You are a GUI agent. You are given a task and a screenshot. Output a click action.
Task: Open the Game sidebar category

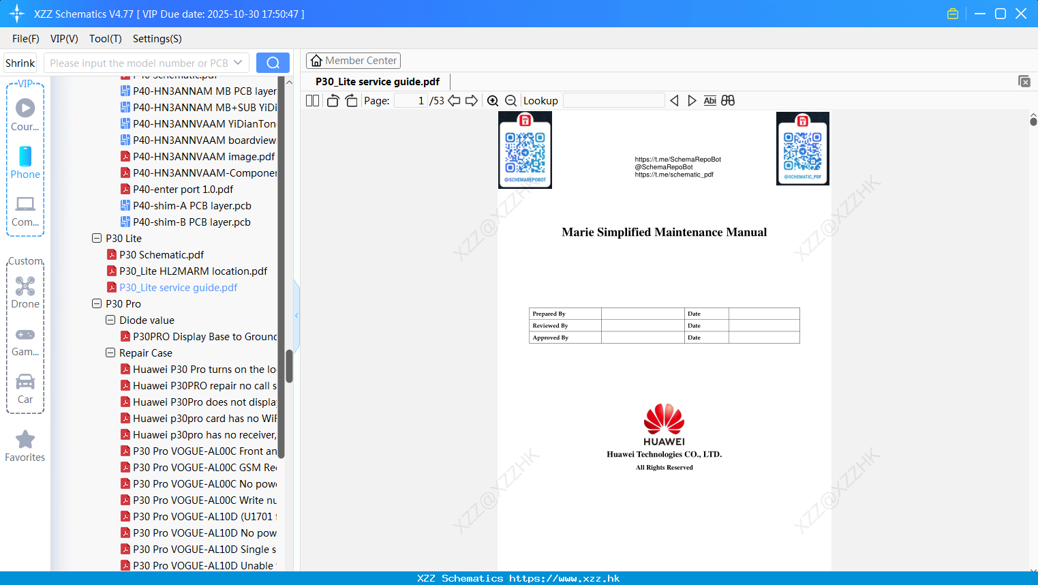point(25,342)
